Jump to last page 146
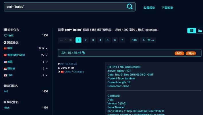203x115 pixels. pyautogui.click(x=134, y=40)
